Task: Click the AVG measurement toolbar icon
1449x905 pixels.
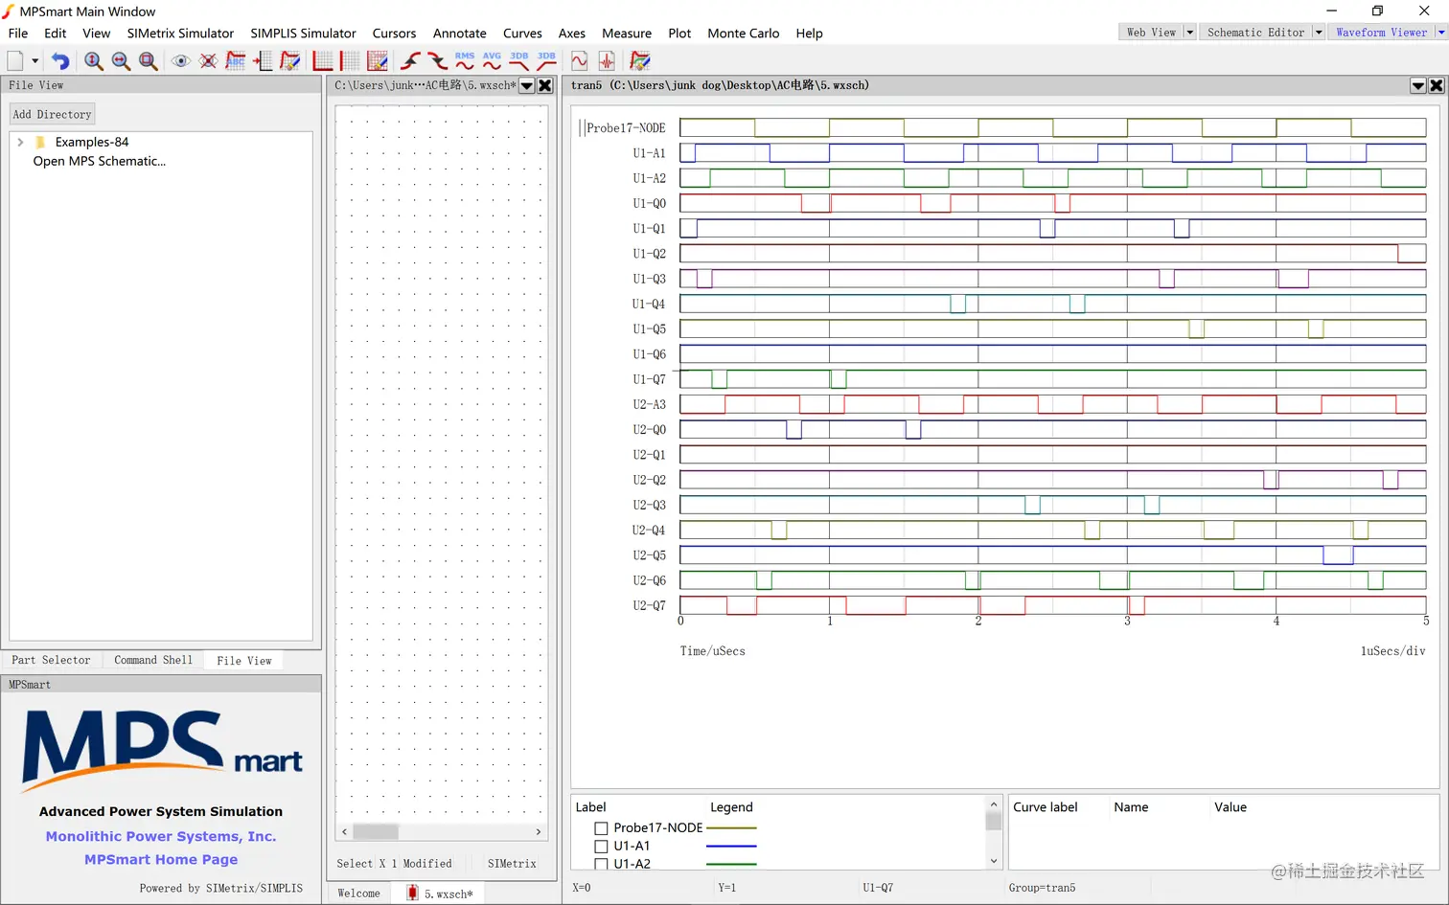Action: point(492,61)
